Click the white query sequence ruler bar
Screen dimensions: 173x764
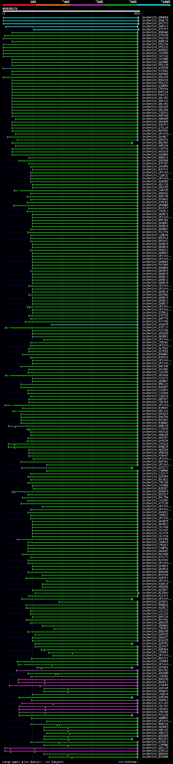coord(71,11)
